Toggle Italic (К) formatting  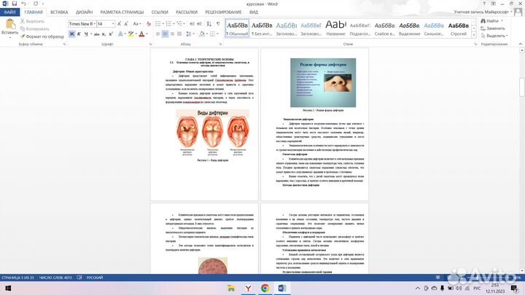[x=79, y=34]
